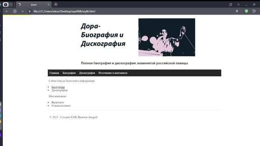Switch to the Дора browser tab
Image resolution: width=260 pixels, height=146 pixels.
(34, 4)
